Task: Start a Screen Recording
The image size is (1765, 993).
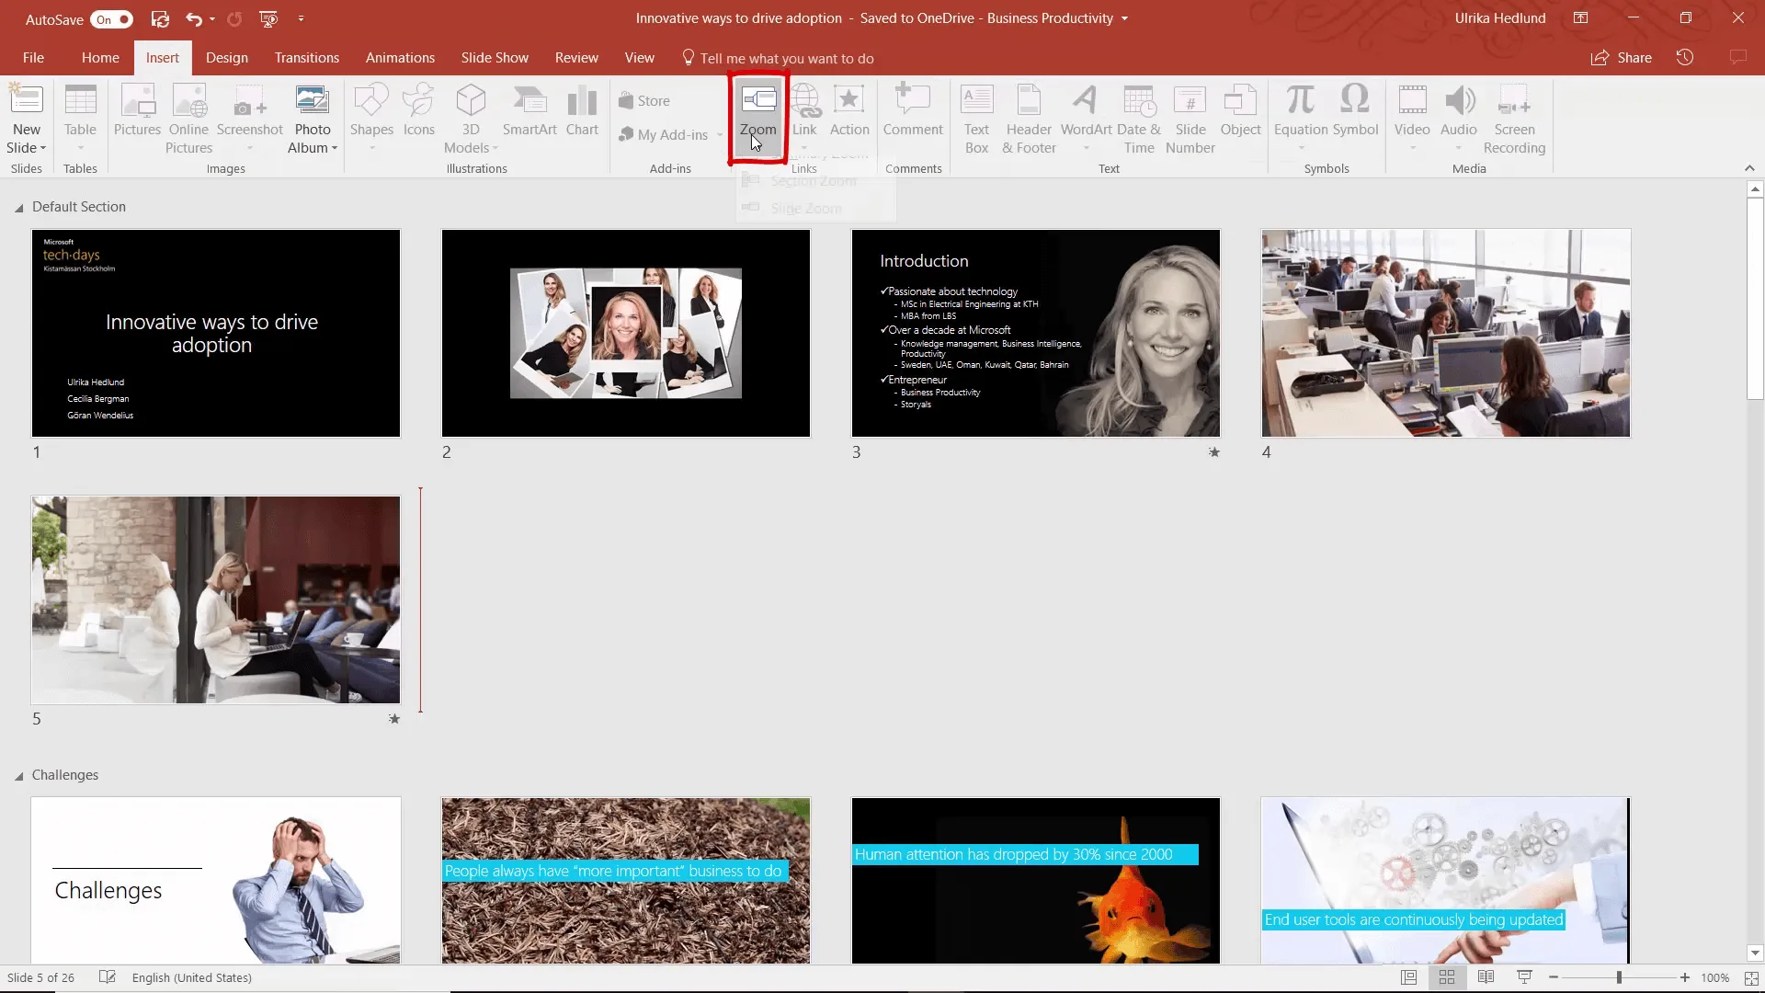Action: [x=1514, y=118]
